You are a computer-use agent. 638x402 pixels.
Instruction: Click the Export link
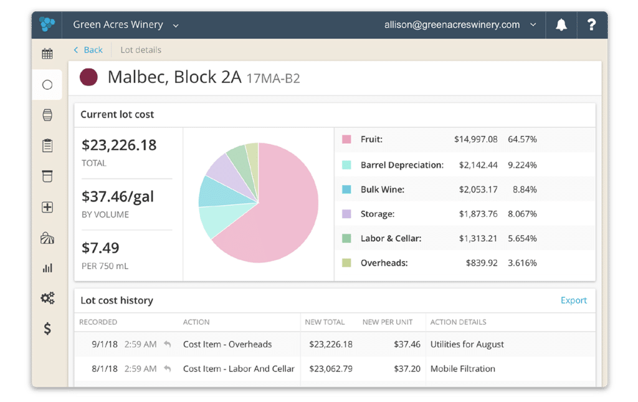coord(573,300)
